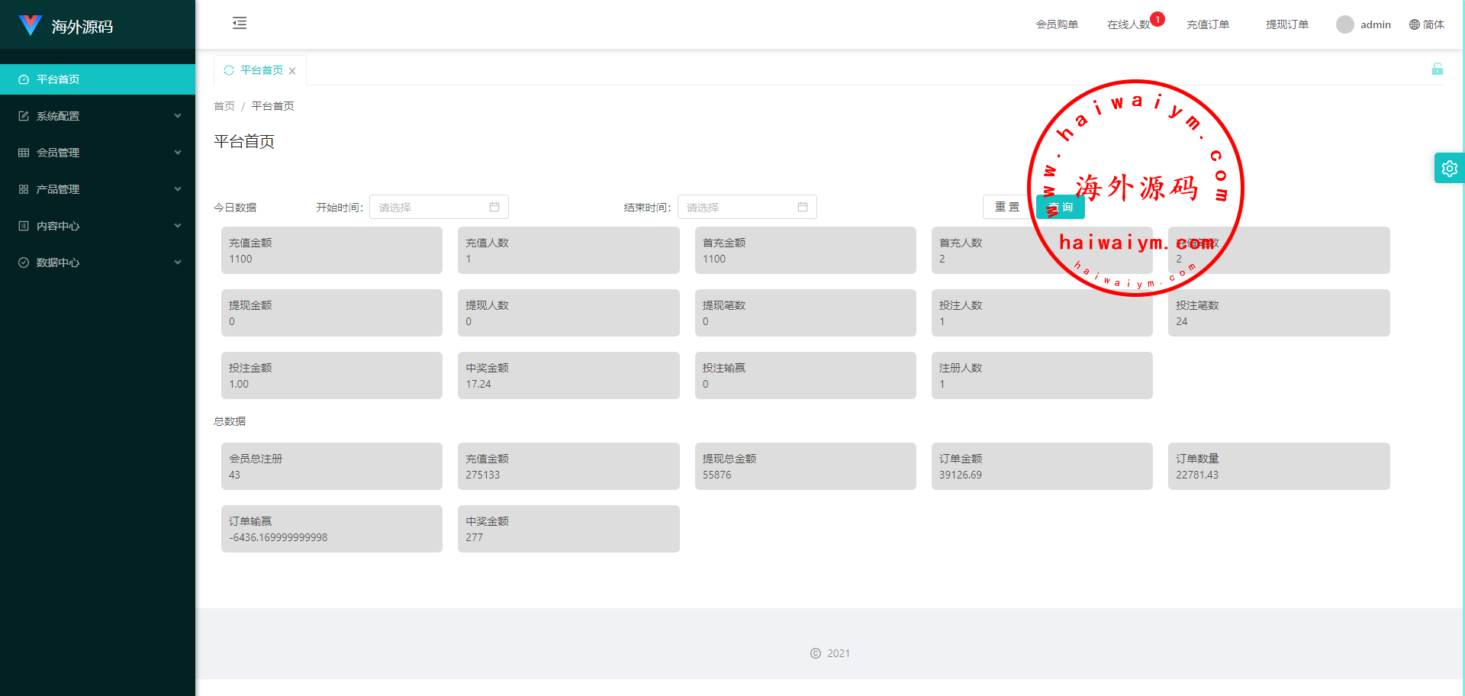Click calendar icon in 开始时间 field
This screenshot has width=1465, height=696.
click(494, 207)
